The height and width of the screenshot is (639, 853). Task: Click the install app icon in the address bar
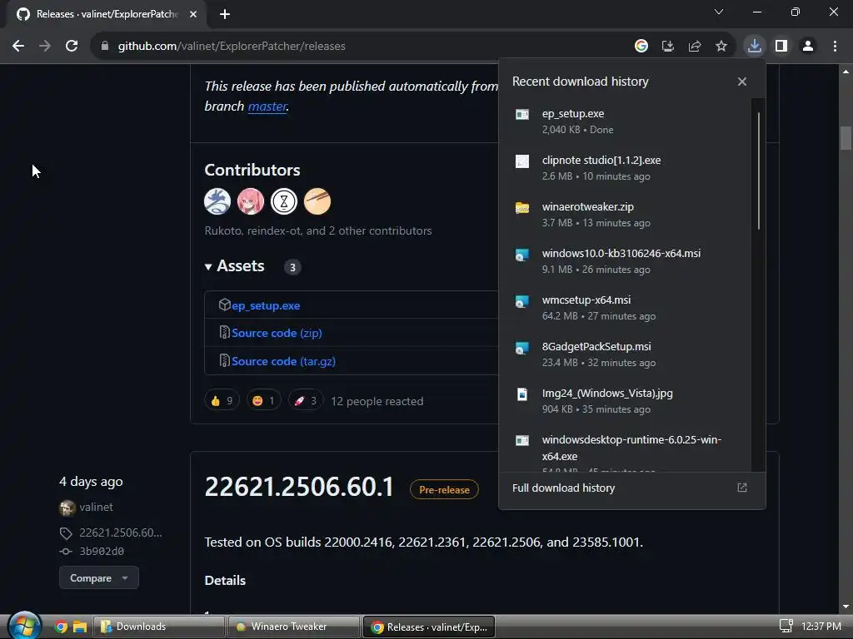(x=667, y=47)
